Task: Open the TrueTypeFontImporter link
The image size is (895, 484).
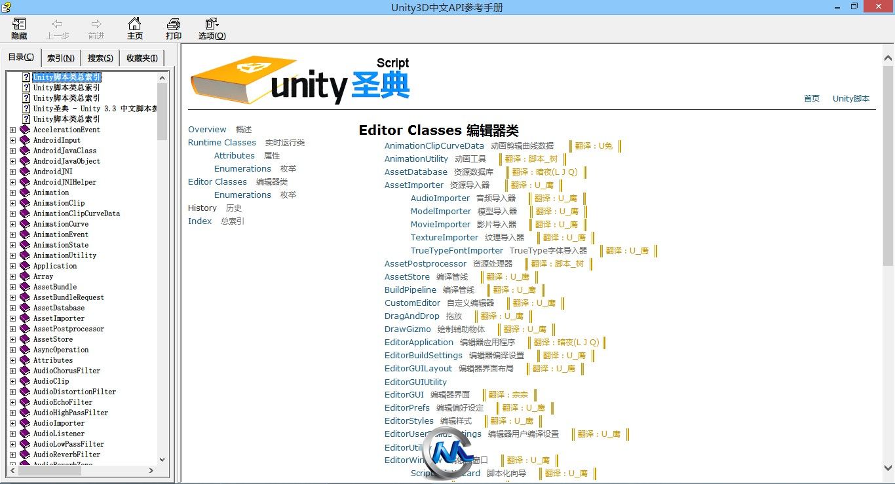Action: 457,251
